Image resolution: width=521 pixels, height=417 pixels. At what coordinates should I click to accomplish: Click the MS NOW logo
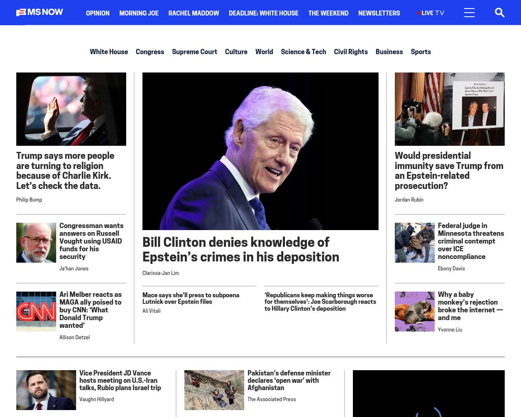(39, 12)
